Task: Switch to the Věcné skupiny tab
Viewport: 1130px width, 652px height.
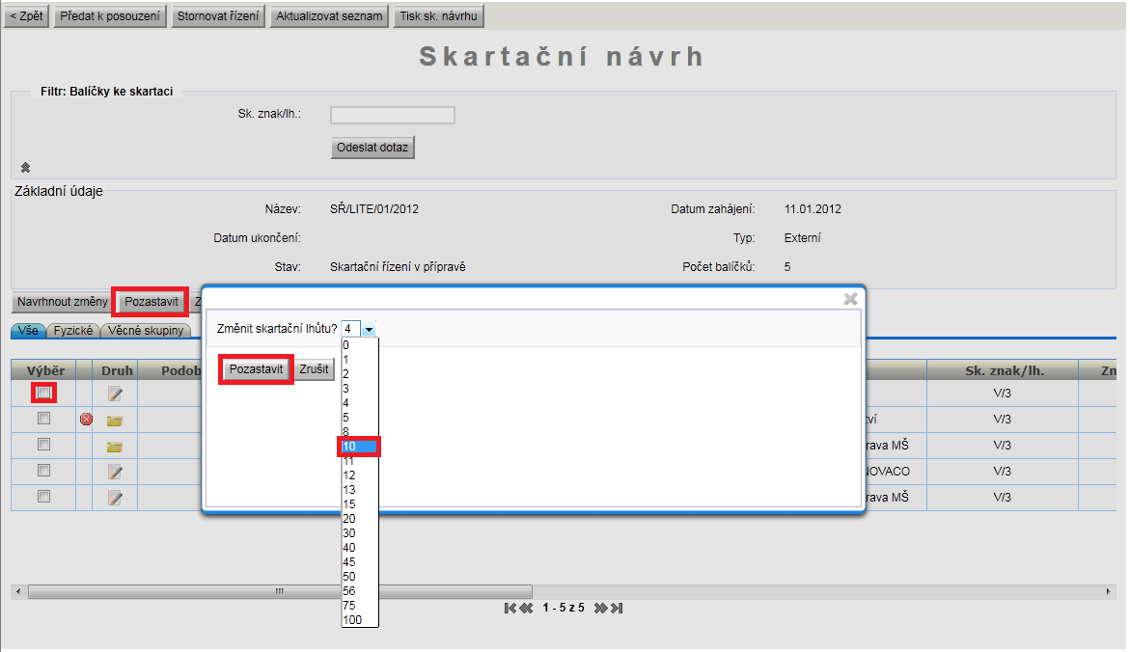Action: [x=146, y=331]
